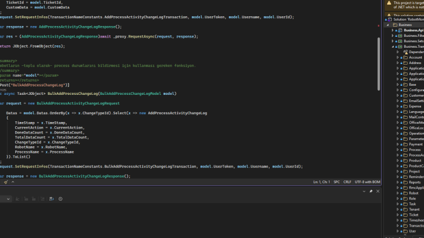Click the 'Ln: 1, Ch: 1' status indicator

click(x=322, y=182)
